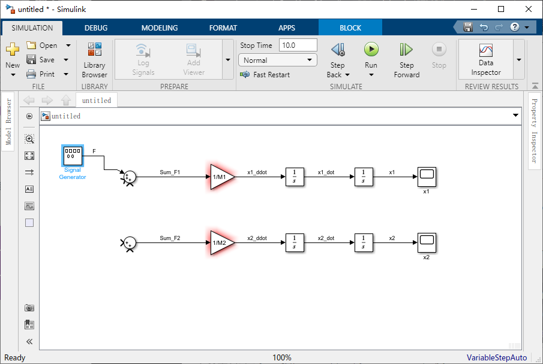Expand Run options arrow
Viewport: 543px width, 364px height.
pos(371,75)
